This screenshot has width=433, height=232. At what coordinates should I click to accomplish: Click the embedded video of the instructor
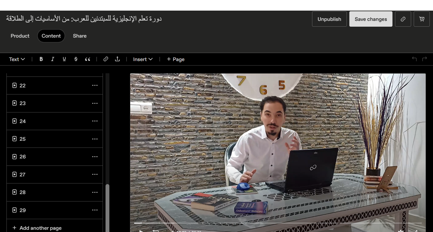click(278, 153)
